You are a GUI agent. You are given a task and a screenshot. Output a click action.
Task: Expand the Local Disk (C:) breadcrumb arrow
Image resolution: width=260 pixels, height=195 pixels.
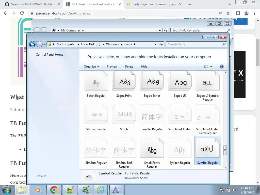tap(103, 44)
